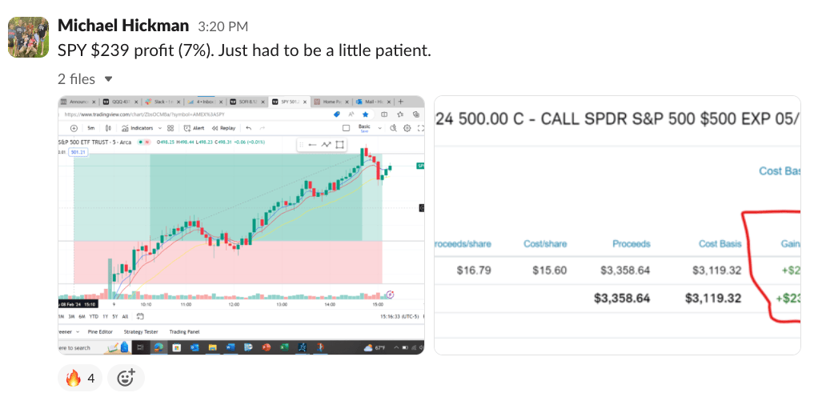Collapse the "2 files" attachments arrow
Image resolution: width=818 pixels, height=397 pixels.
point(109,79)
